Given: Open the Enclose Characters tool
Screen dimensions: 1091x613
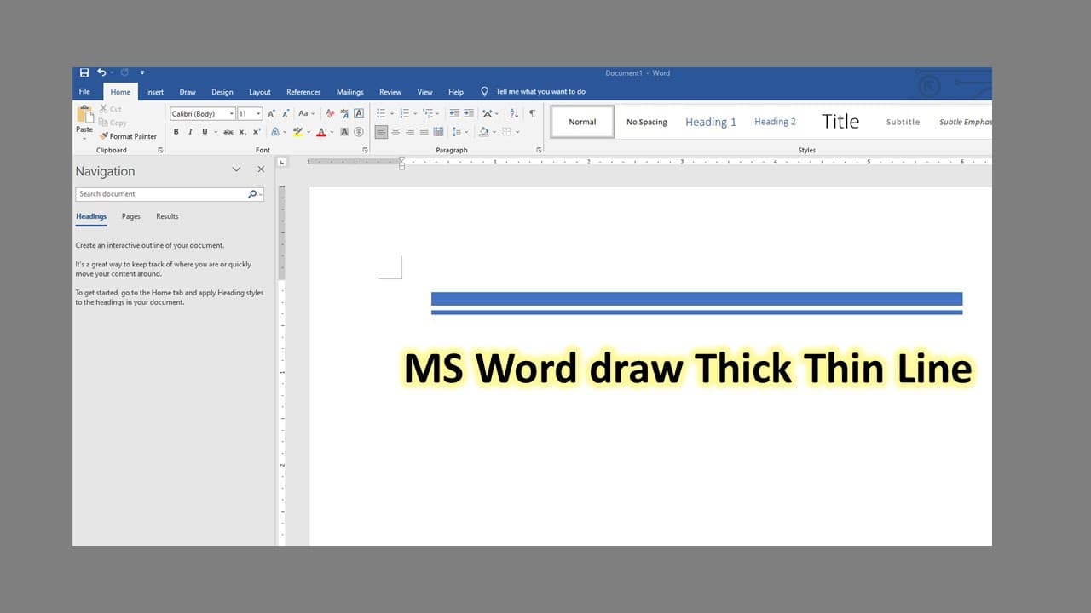Looking at the screenshot, I should (x=359, y=132).
